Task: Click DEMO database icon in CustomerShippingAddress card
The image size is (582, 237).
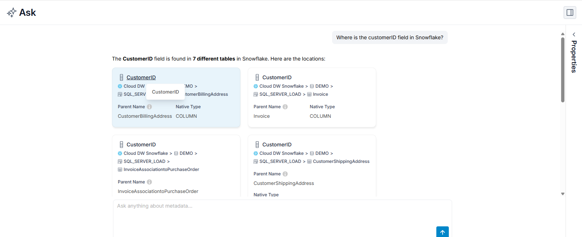Action: (312, 153)
